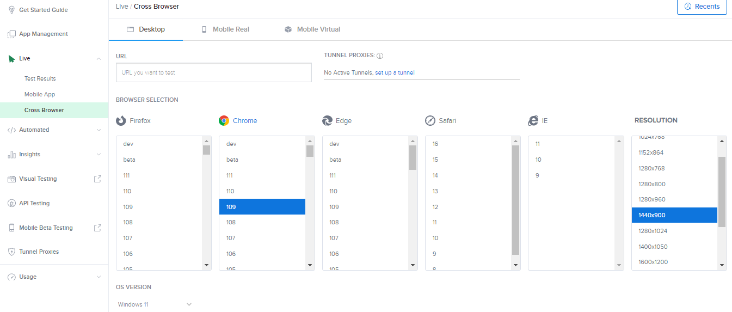732x312 pixels.
Task: Expand the Automated sidebar section
Action: [99, 130]
